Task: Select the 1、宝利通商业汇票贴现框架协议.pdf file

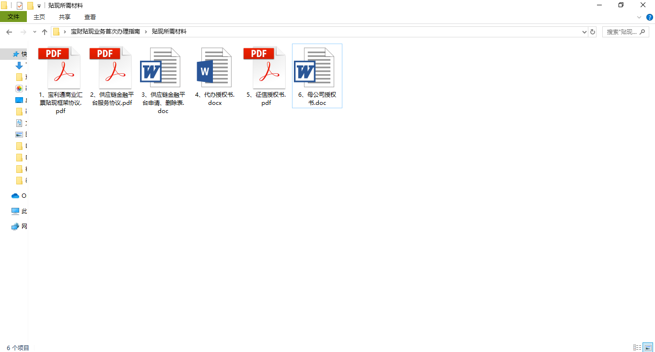Action: pyautogui.click(x=60, y=80)
